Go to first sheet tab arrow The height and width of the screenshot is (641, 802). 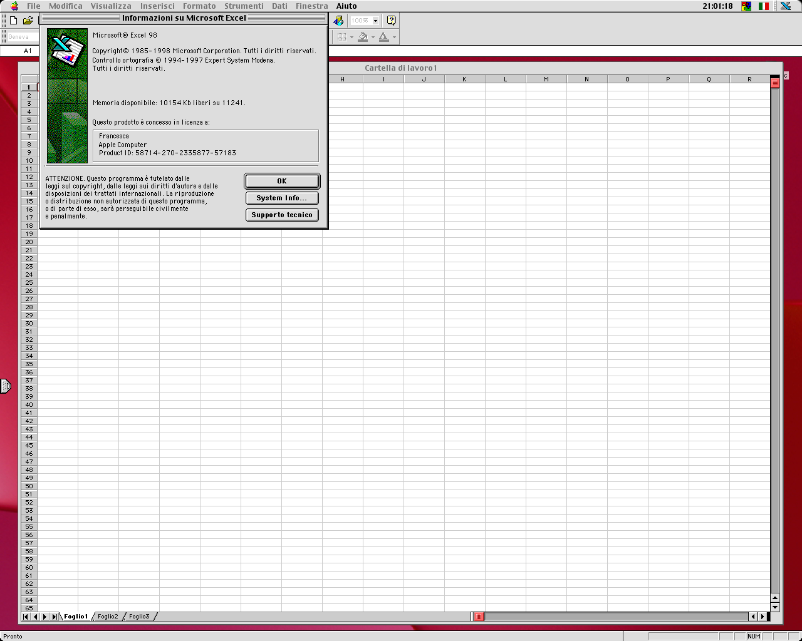tap(26, 617)
